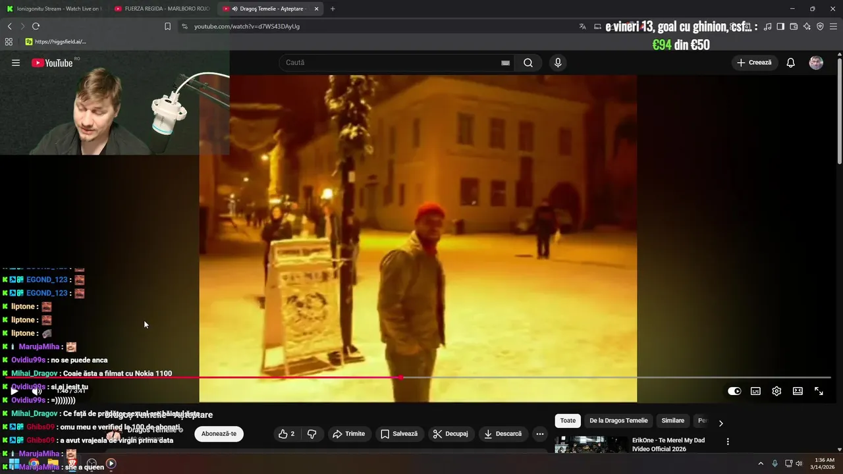Open taskbar microphone status icon
Image resolution: width=843 pixels, height=474 pixels.
775,463
